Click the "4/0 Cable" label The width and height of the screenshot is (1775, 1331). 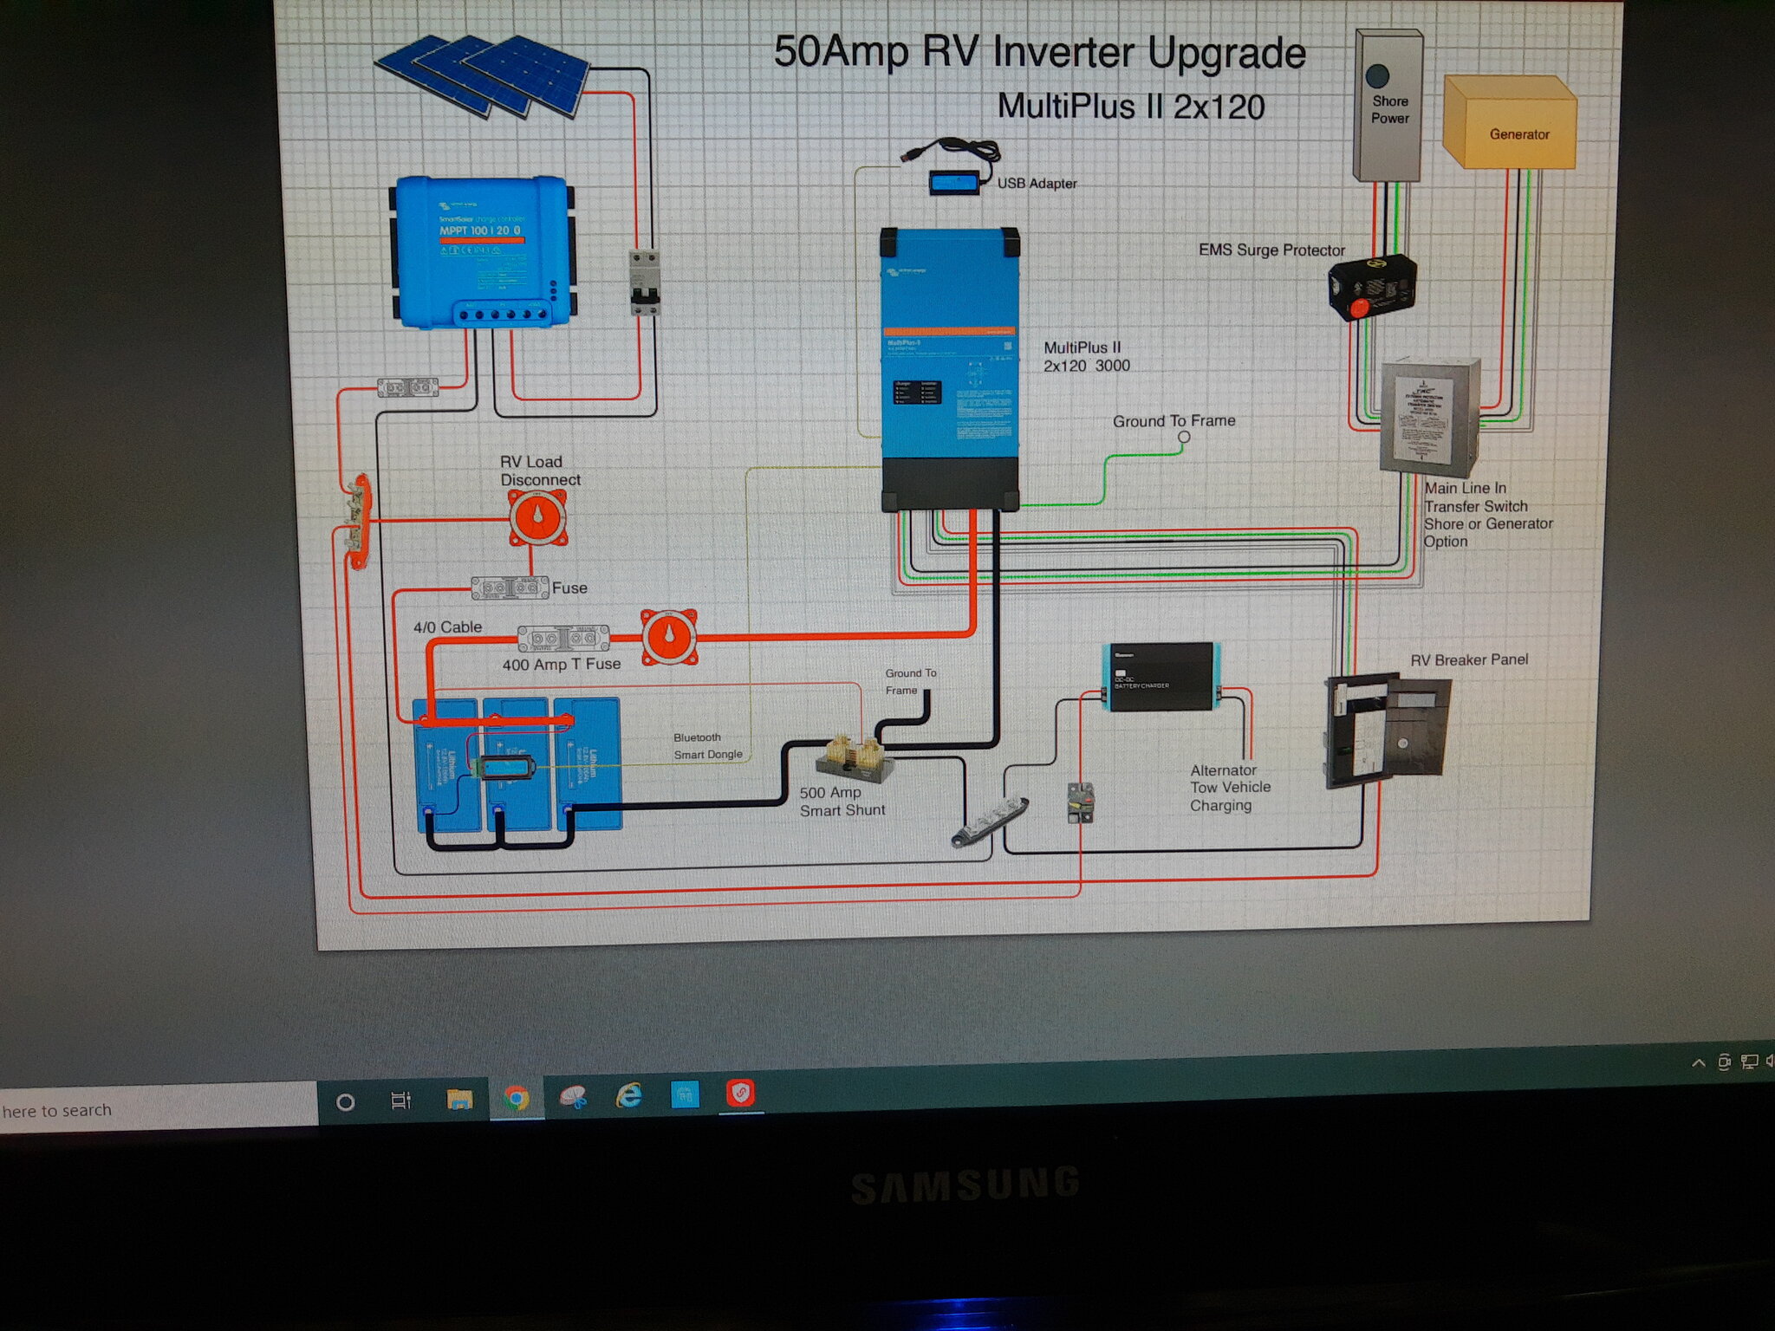447,627
